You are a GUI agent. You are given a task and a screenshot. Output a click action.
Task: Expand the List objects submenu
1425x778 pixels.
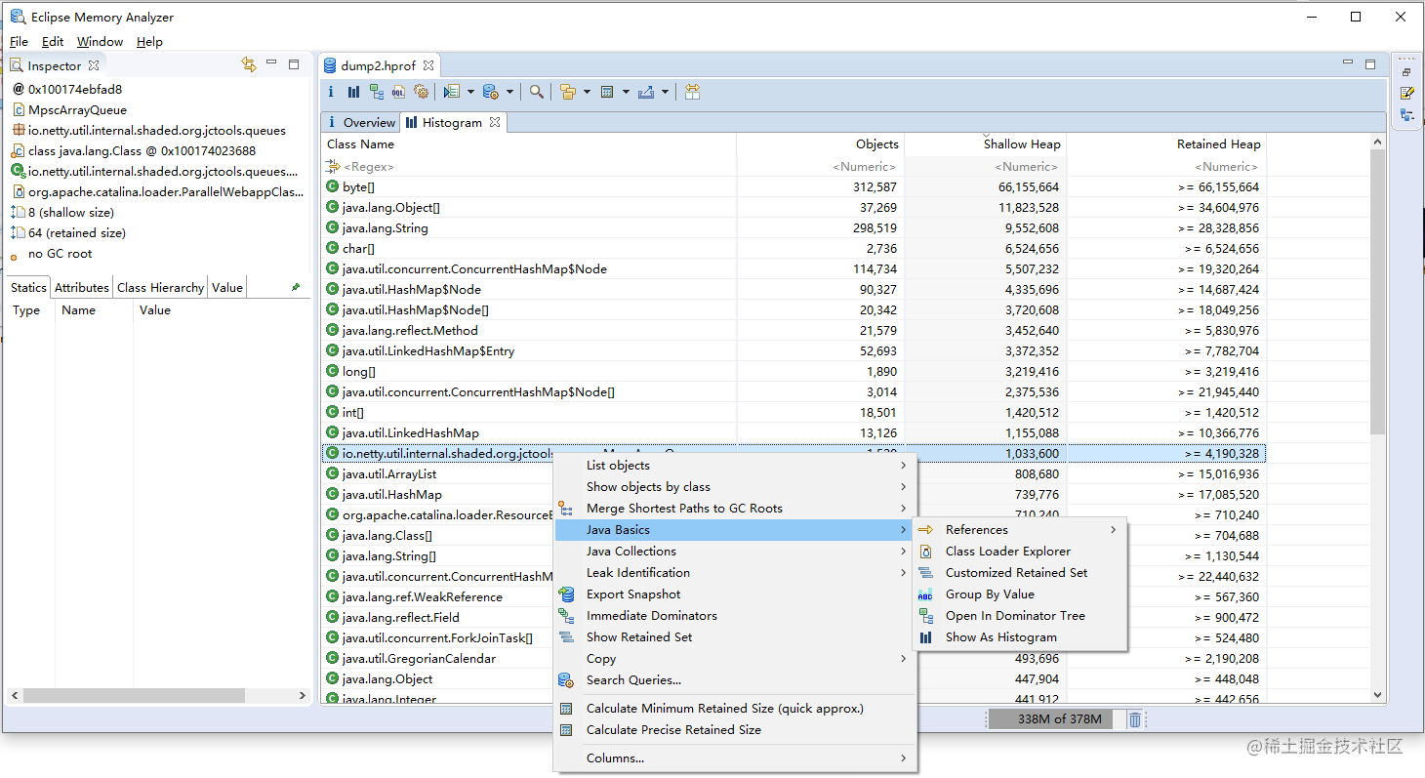tap(734, 466)
